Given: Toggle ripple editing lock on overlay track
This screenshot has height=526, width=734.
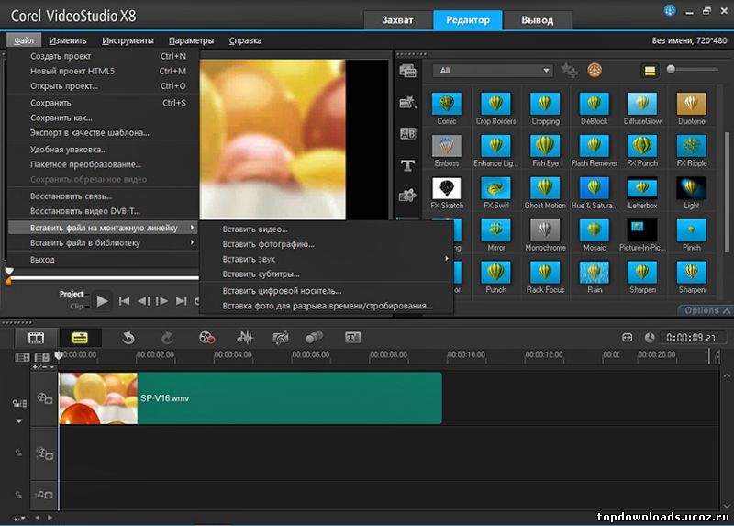Looking at the screenshot, I should [x=18, y=453].
